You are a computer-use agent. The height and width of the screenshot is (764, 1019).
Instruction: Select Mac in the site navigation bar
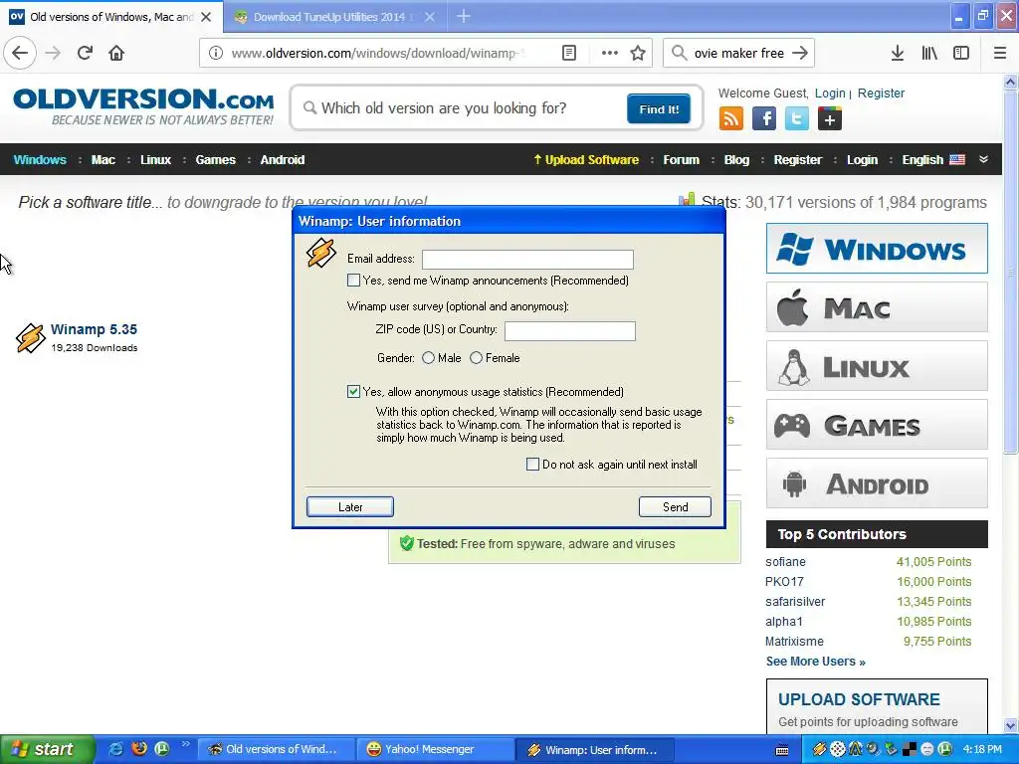103,160
